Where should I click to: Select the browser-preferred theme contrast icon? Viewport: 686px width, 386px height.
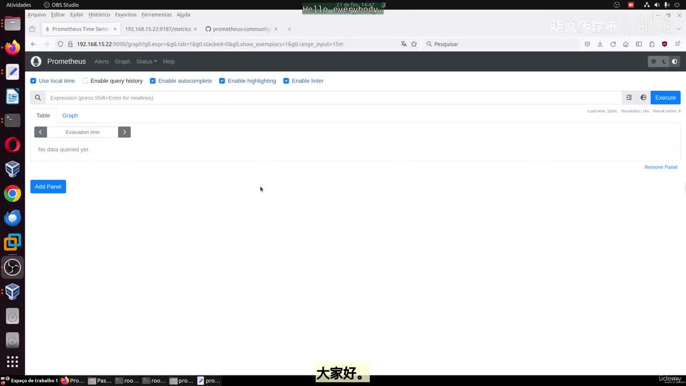click(x=675, y=62)
